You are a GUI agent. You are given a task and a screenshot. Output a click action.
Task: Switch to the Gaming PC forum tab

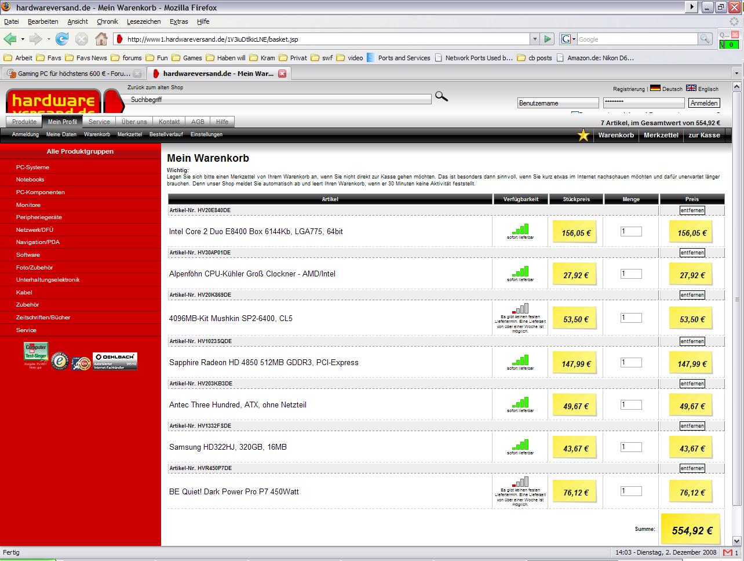[73, 74]
